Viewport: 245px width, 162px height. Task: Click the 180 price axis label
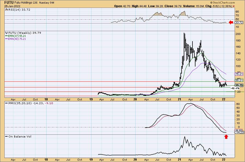coord(238,40)
